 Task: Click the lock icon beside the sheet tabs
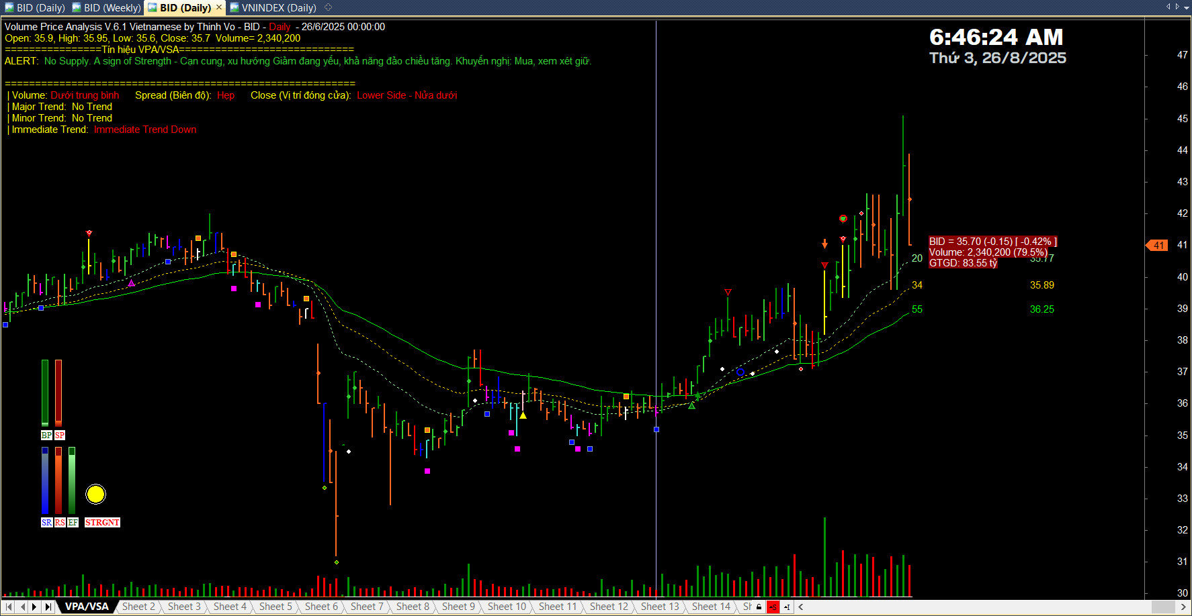pyautogui.click(x=759, y=607)
